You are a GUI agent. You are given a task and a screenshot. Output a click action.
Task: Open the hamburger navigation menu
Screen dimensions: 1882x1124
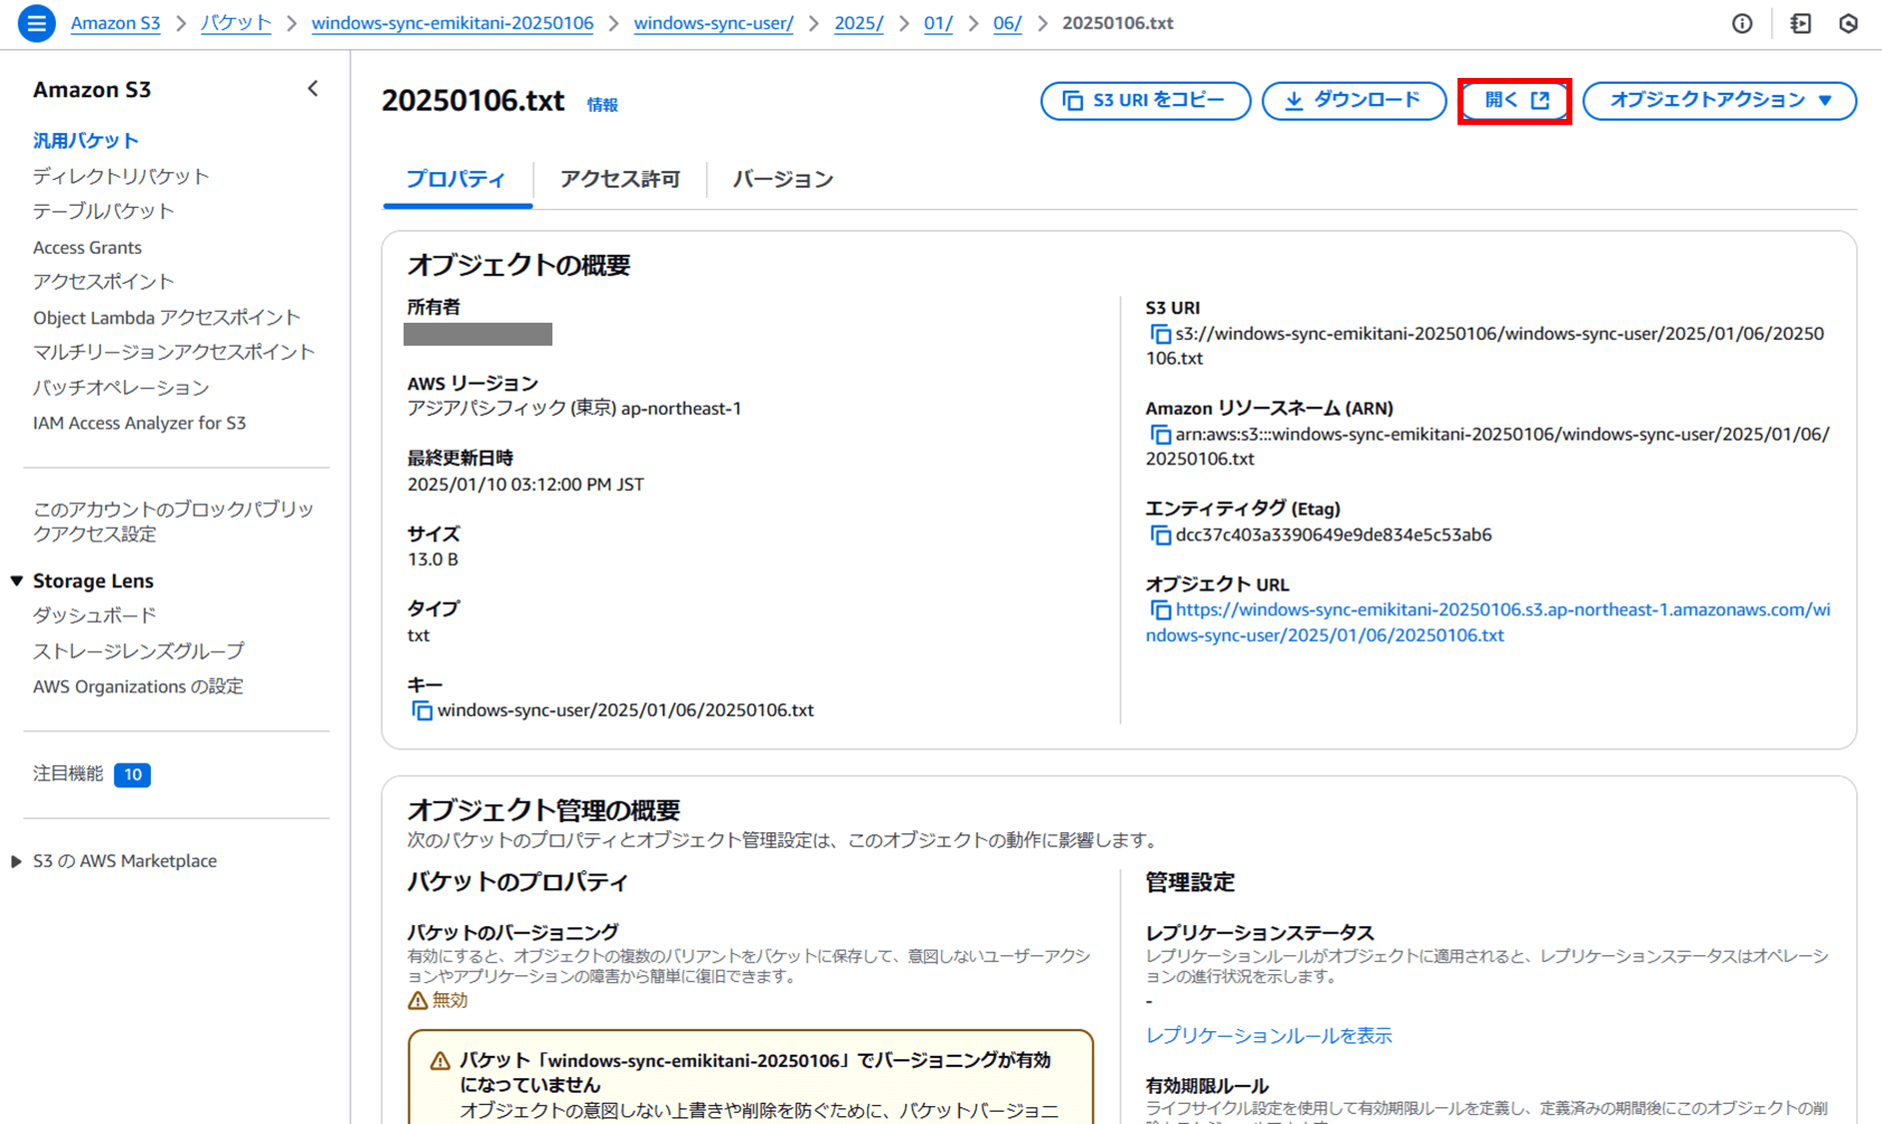[37, 23]
